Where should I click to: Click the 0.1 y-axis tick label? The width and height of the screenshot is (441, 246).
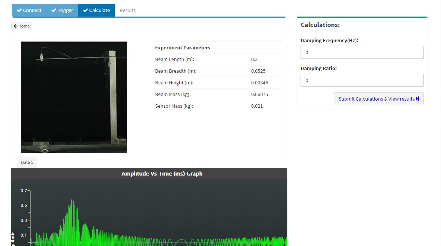[24, 235]
